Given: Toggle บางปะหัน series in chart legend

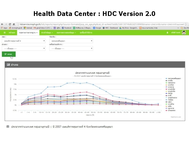Looking at the screenshot, I should click(170, 91).
